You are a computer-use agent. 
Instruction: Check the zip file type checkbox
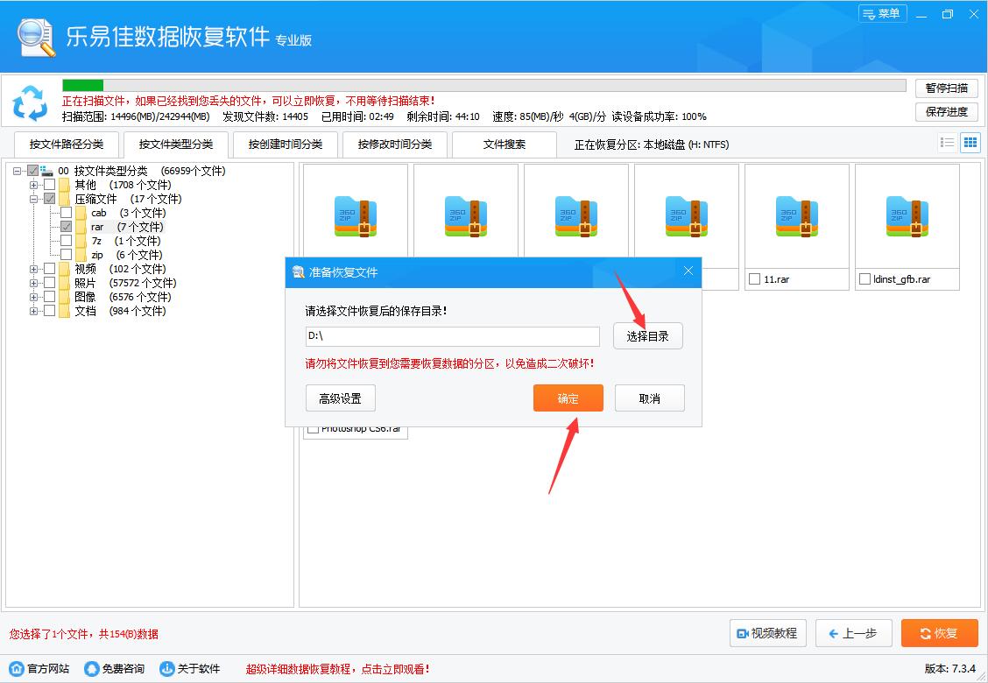tap(66, 255)
